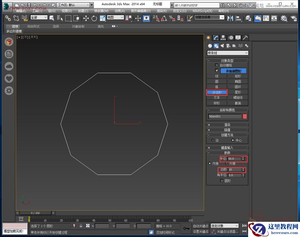
Task: Open the Hierarchy panel tab
Action: coord(223,38)
